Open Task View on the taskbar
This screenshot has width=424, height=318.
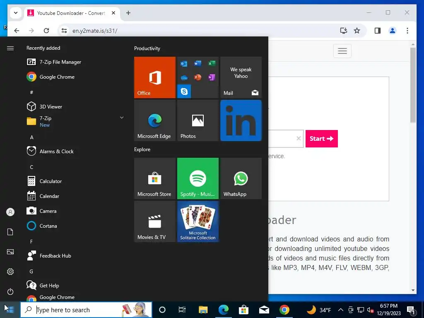point(182,310)
